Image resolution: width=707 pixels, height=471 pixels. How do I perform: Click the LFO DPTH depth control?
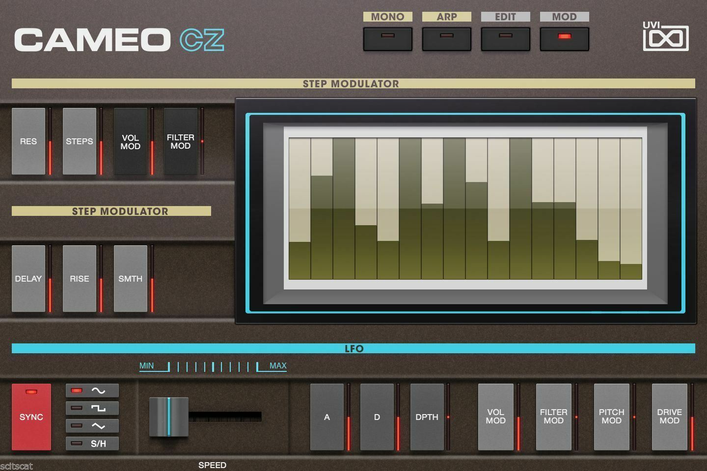[427, 417]
